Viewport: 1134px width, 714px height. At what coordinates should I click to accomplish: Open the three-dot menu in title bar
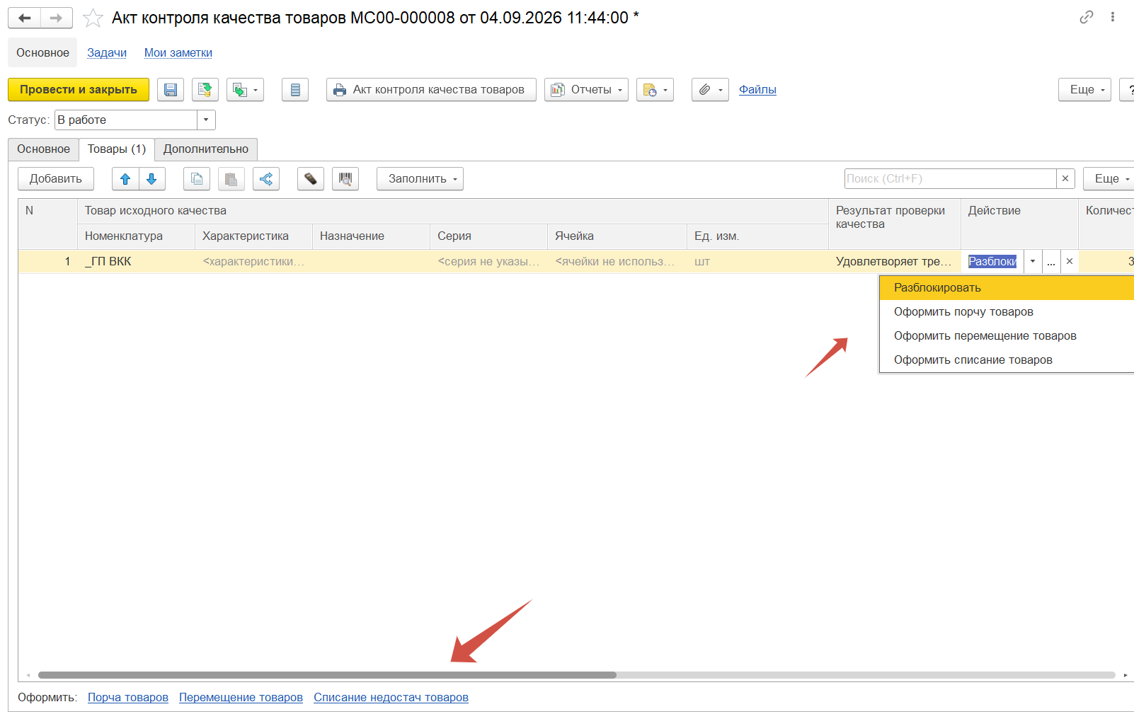(1113, 17)
